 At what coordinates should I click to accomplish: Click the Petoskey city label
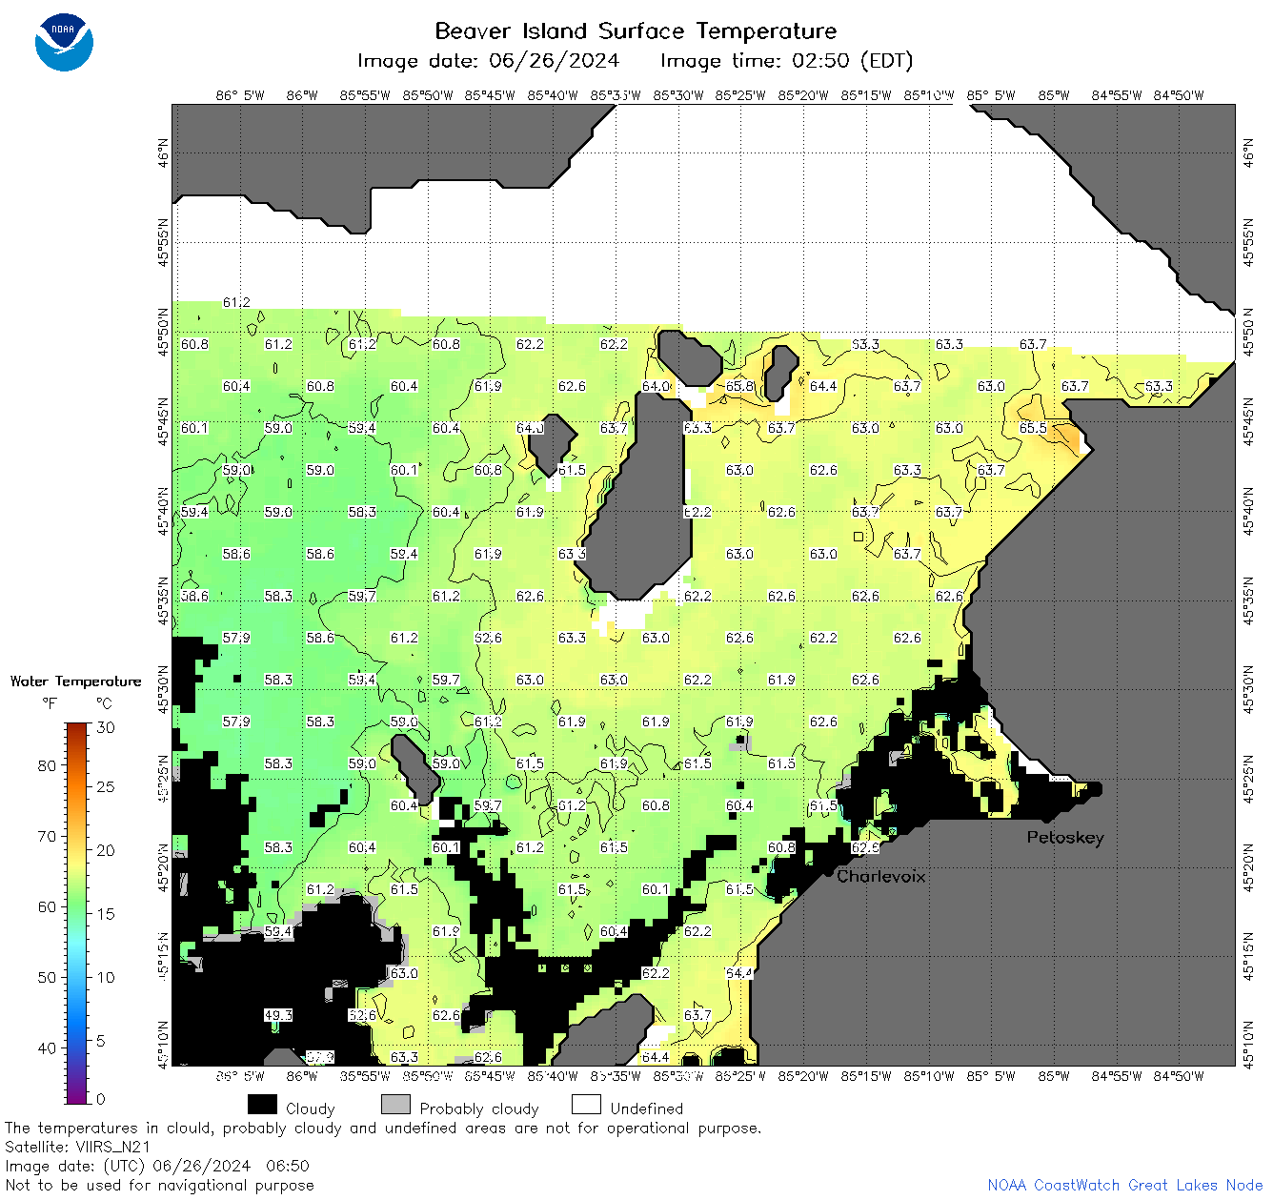click(x=1065, y=838)
